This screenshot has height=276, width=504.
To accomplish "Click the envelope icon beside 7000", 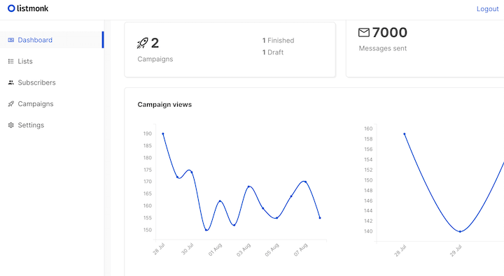I will tap(364, 32).
